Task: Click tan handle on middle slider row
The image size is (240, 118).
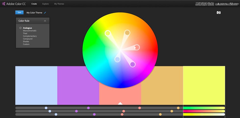Action: [x=172, y=111]
